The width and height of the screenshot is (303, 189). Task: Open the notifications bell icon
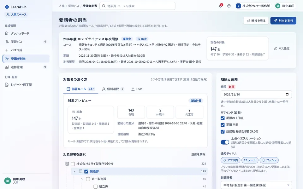point(221,6)
